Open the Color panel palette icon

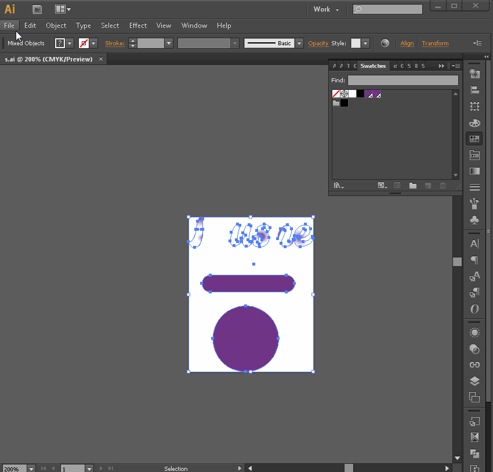tap(474, 123)
